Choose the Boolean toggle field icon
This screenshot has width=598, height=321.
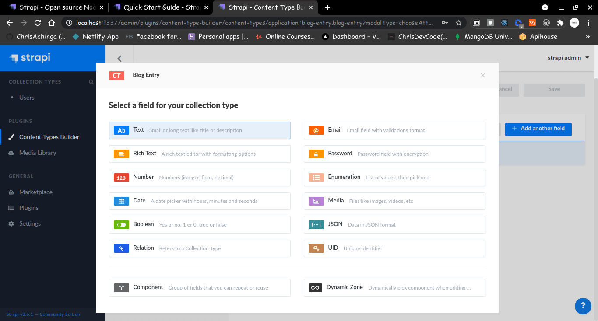click(x=121, y=225)
